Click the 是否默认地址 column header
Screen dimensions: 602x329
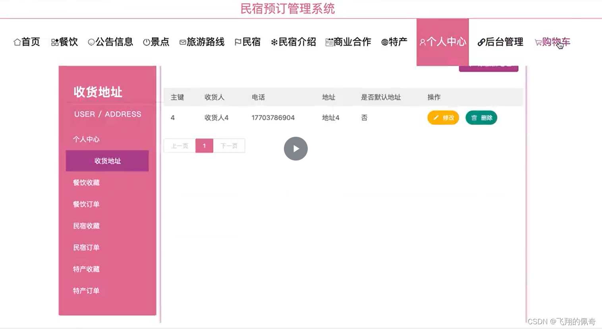[x=381, y=97]
